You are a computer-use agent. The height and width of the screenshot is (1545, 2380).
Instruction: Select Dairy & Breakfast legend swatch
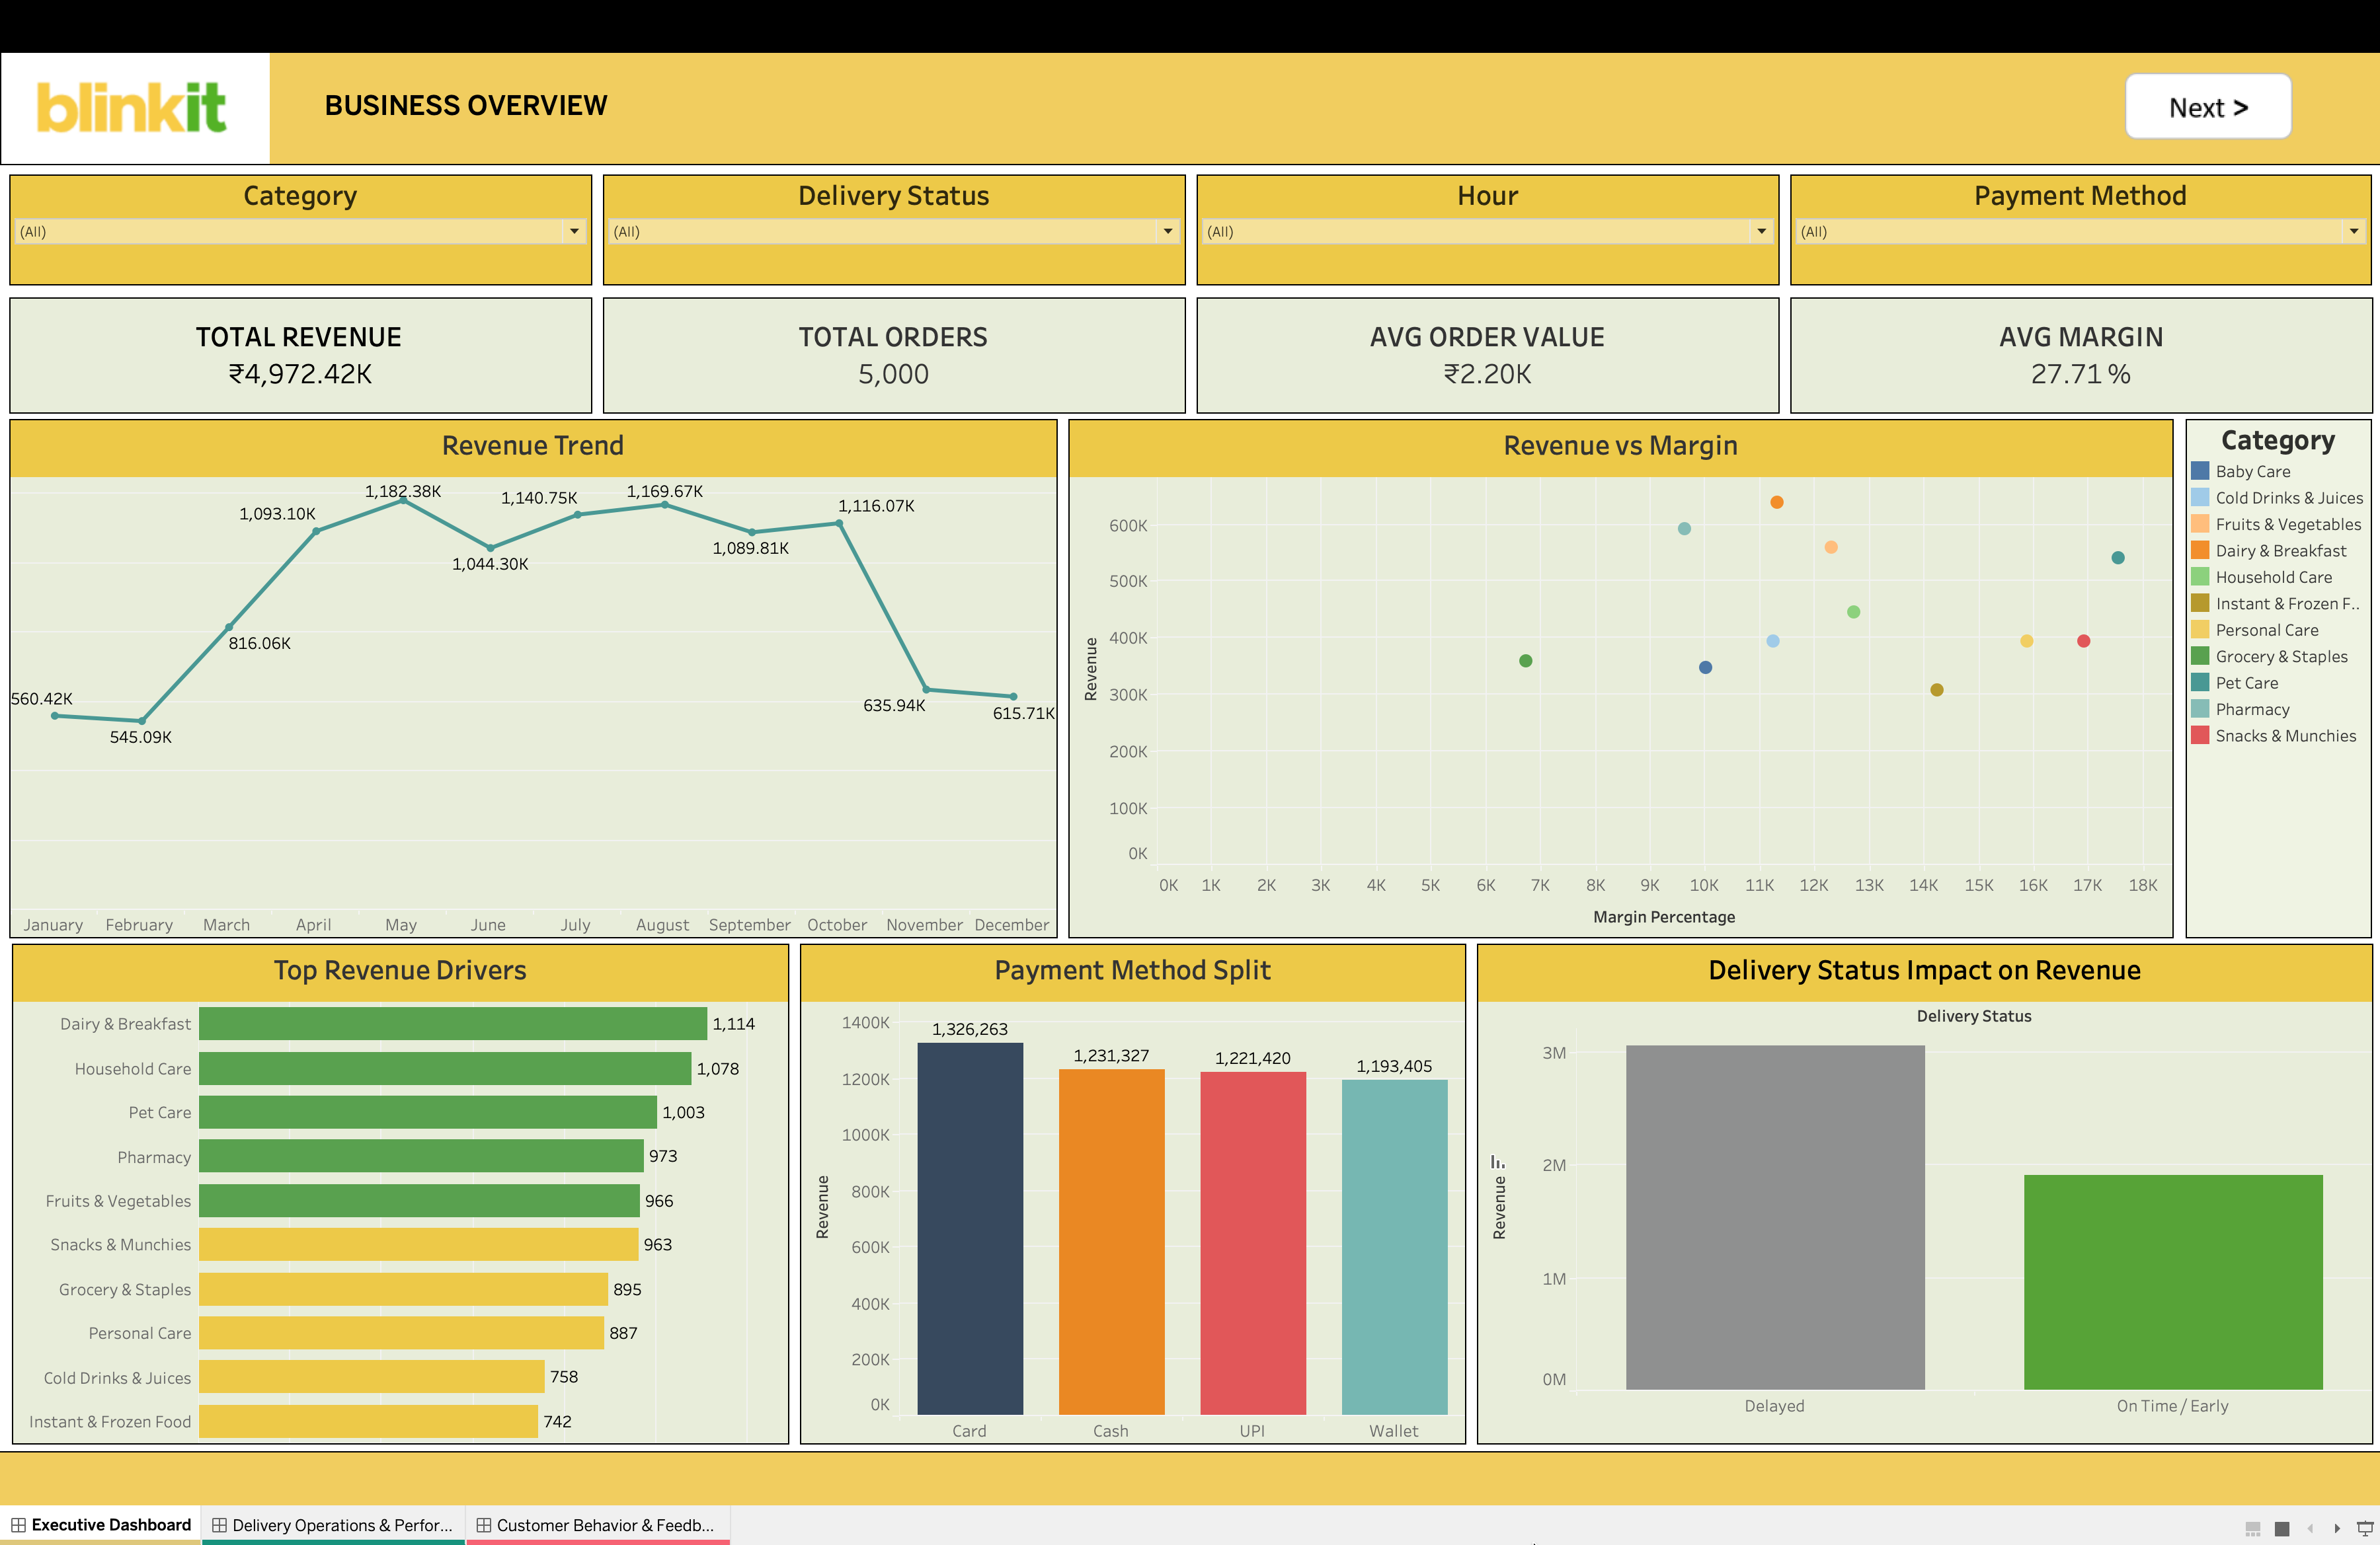tap(2200, 550)
